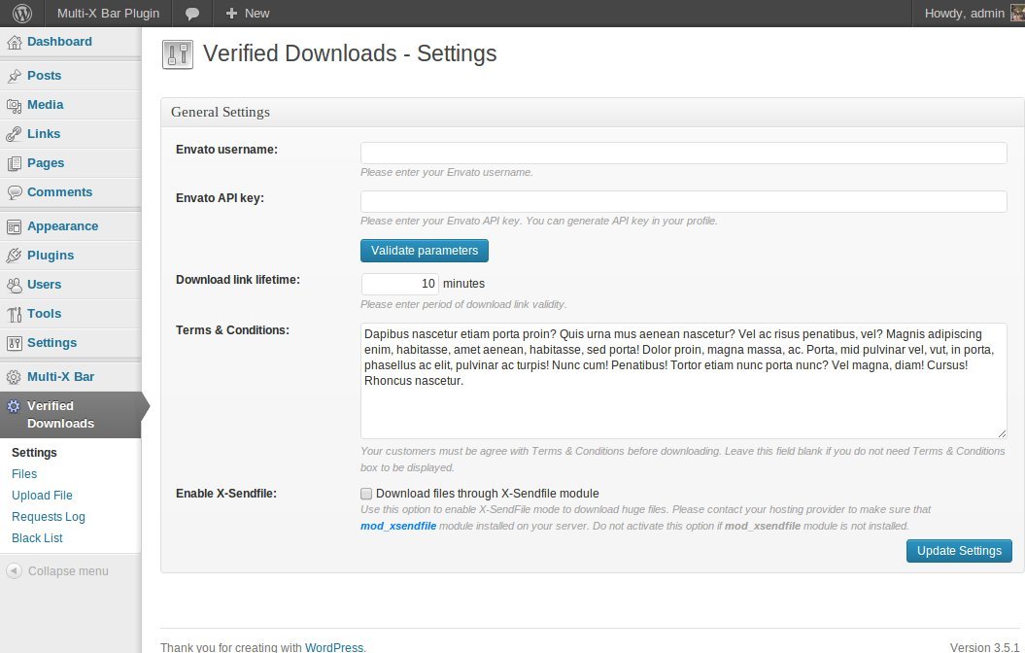Go to Requests Log submenu
This screenshot has height=653, width=1025.
tap(49, 517)
